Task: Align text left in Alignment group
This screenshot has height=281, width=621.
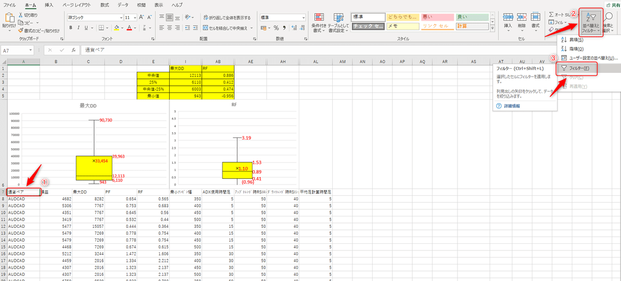Action: 162,28
